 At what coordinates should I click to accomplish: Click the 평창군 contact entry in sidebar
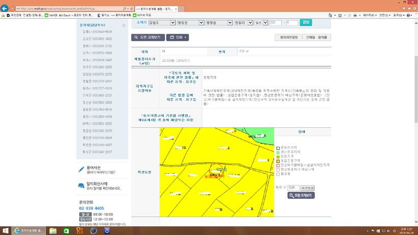click(x=97, y=131)
